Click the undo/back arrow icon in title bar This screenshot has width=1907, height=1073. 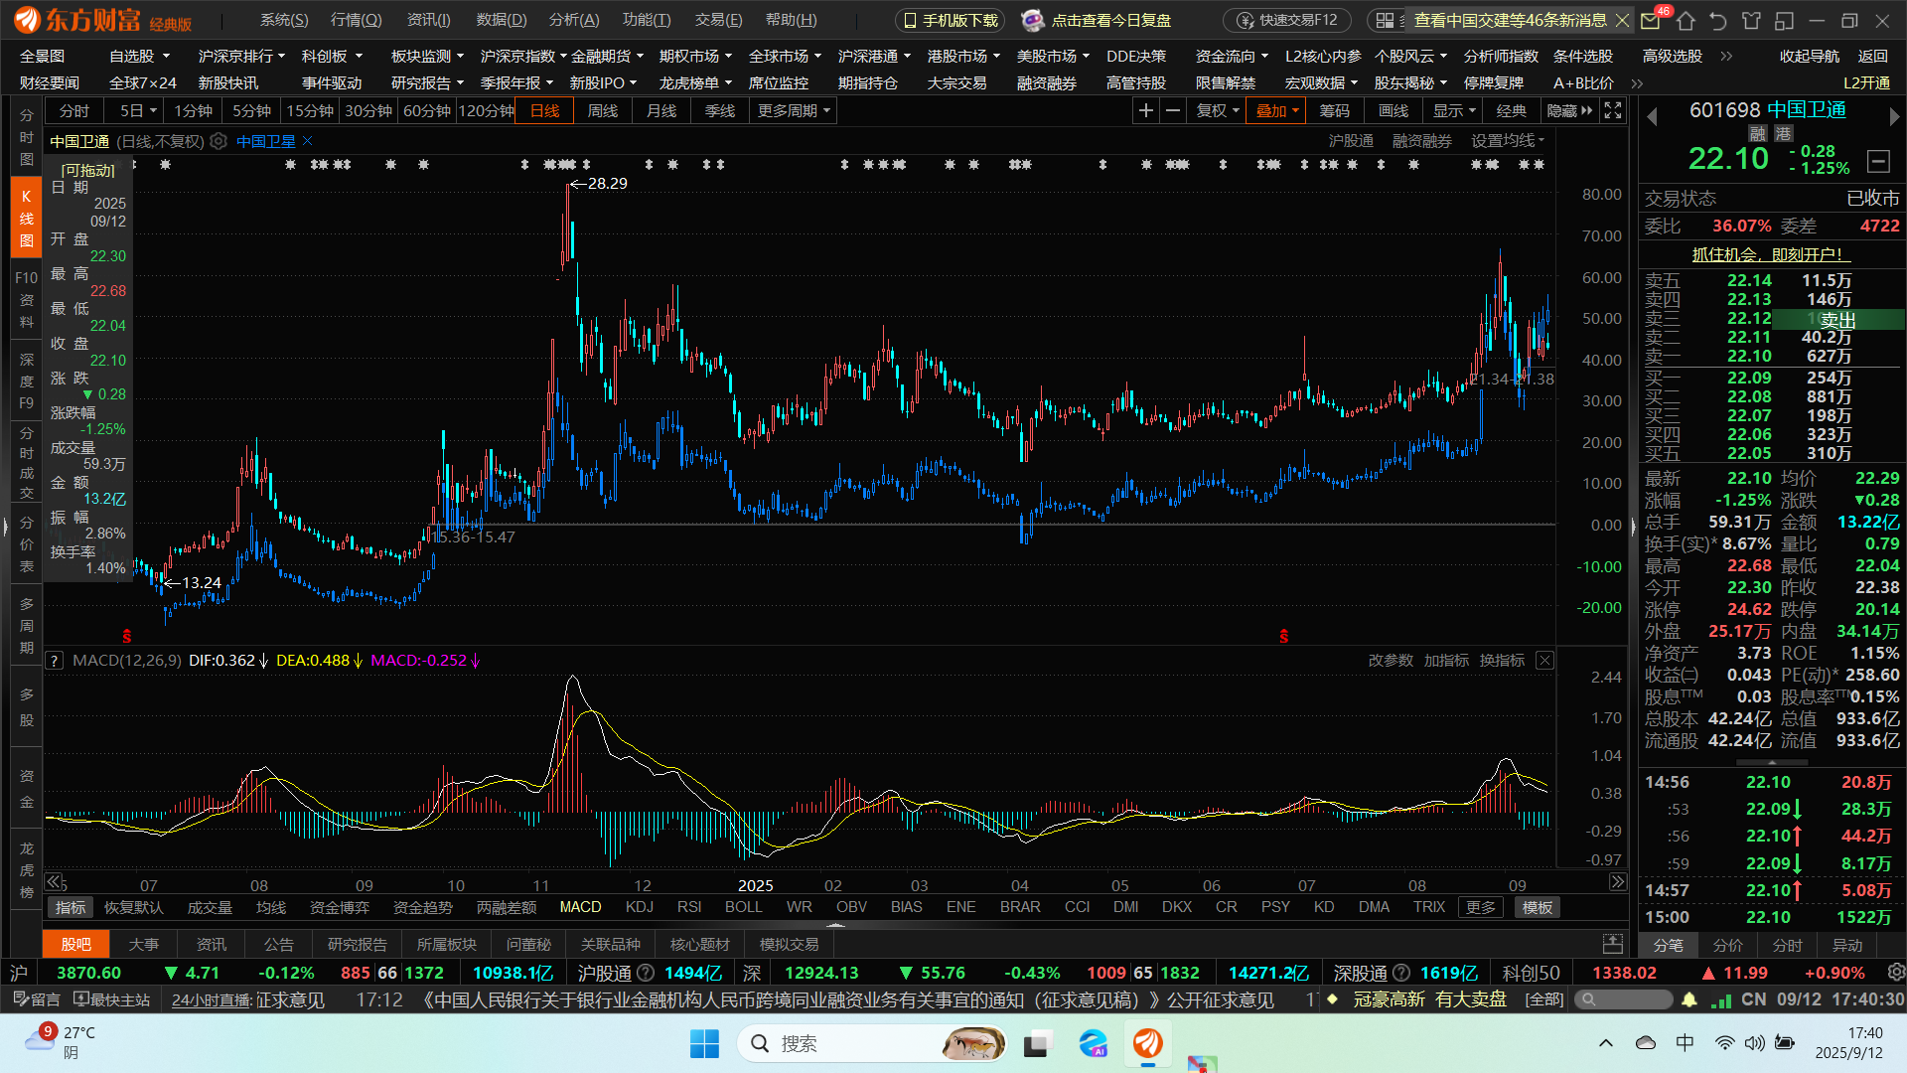[1718, 20]
